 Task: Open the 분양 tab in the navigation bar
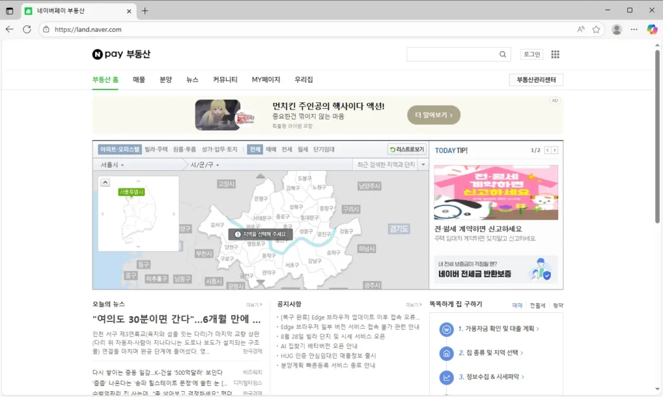166,79
